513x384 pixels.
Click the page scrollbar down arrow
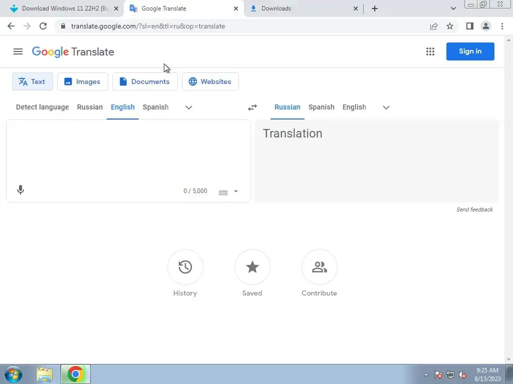pyautogui.click(x=508, y=359)
